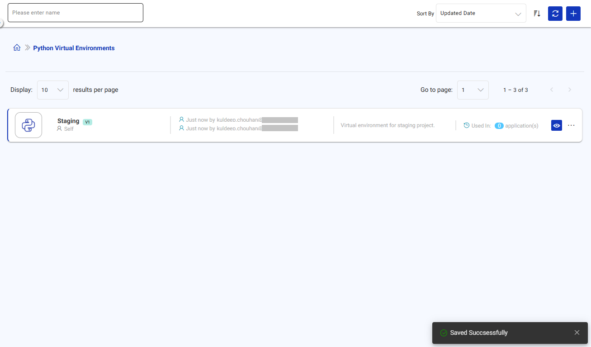
Task: Click the Python virtual environment icon on Staging row
Action: (28, 125)
